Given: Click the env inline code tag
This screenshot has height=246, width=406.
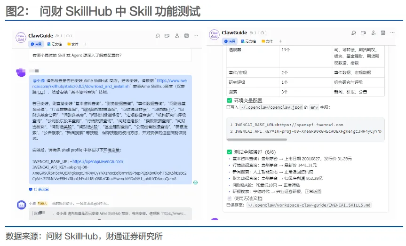Looking at the screenshot, I should 314,107.
